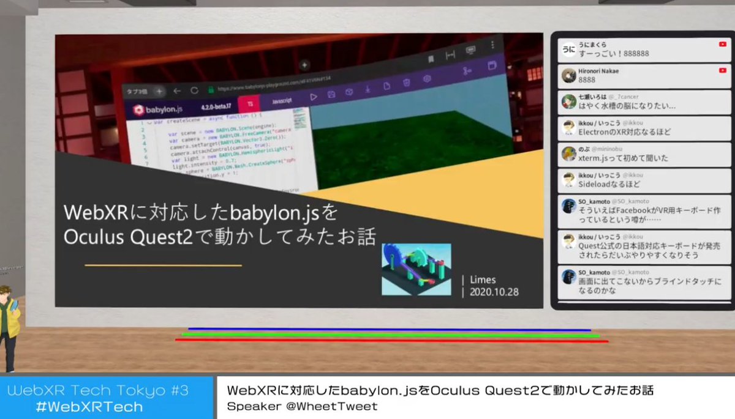Click the Oculus browser bookmark icon
Screen dimensions: 735x419
431,59
